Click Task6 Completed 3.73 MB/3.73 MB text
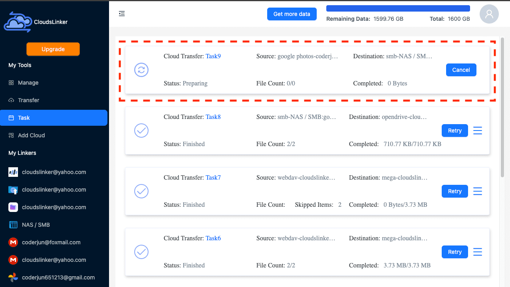This screenshot has width=510, height=287. pyautogui.click(x=390, y=265)
